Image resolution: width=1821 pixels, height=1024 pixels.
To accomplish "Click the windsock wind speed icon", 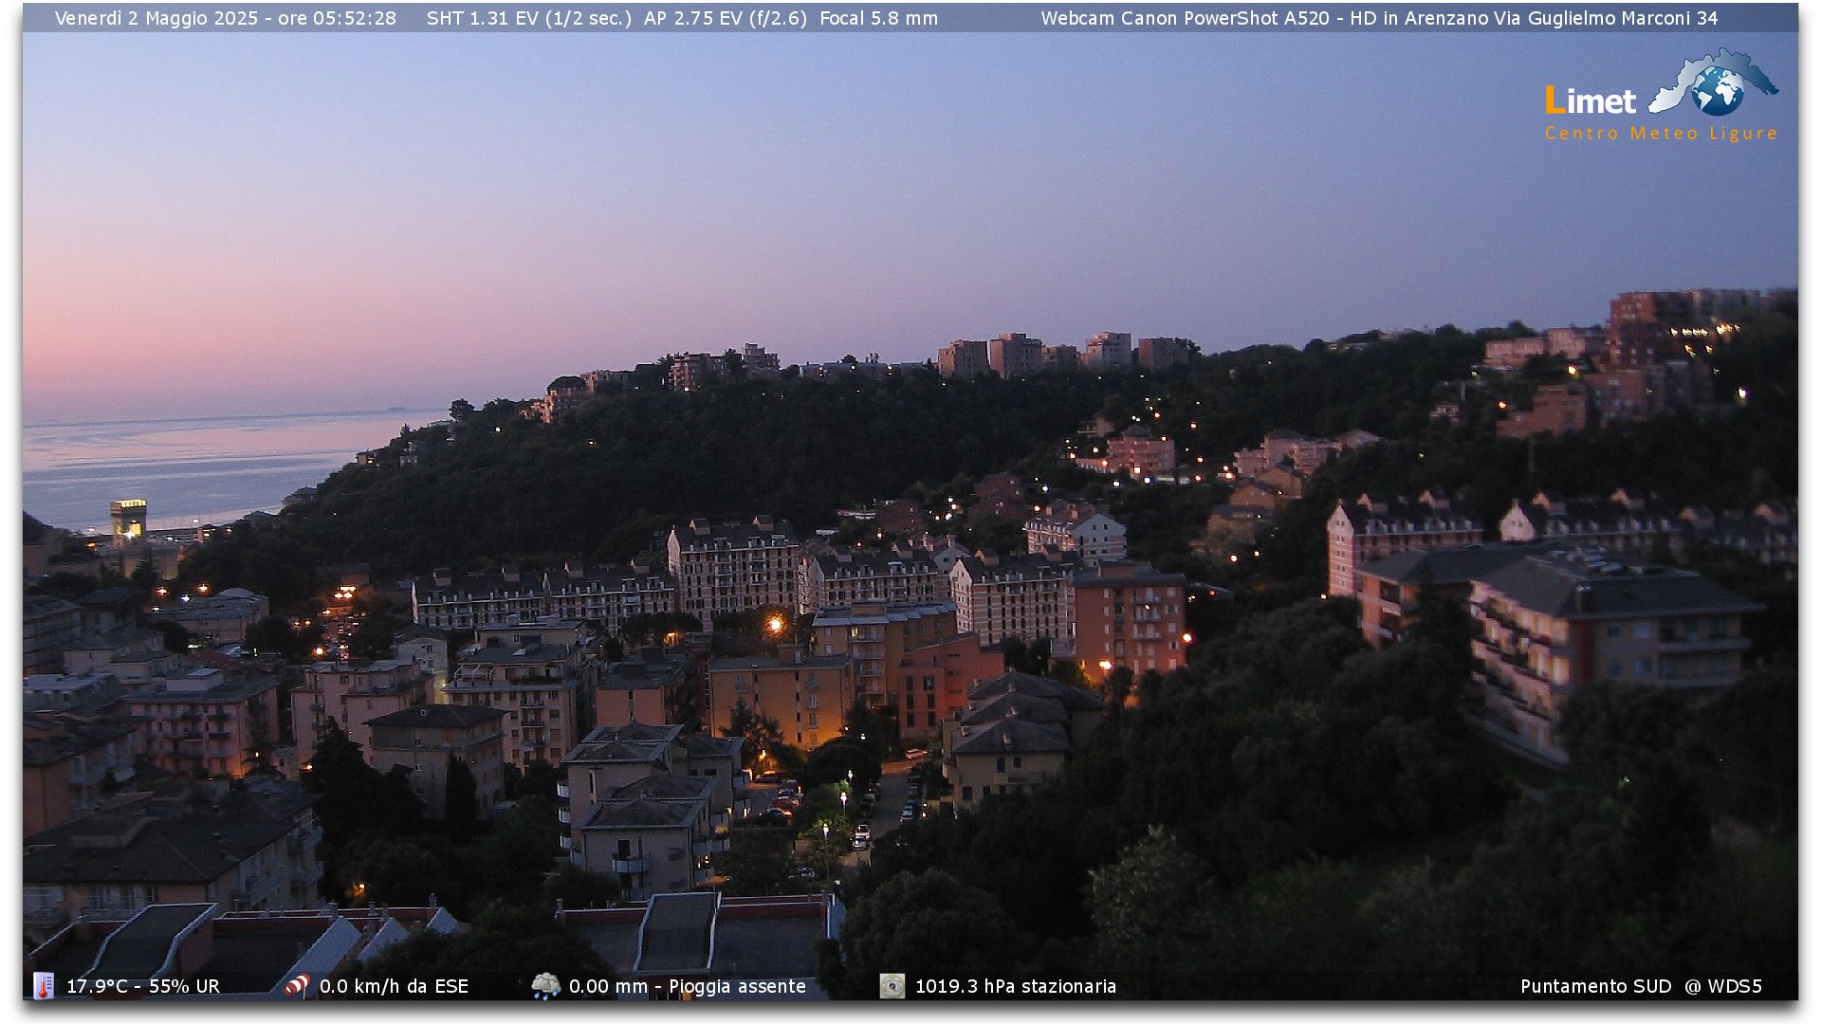I will click(x=297, y=986).
